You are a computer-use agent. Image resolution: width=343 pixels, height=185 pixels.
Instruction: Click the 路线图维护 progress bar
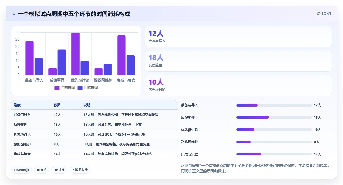[274, 142]
